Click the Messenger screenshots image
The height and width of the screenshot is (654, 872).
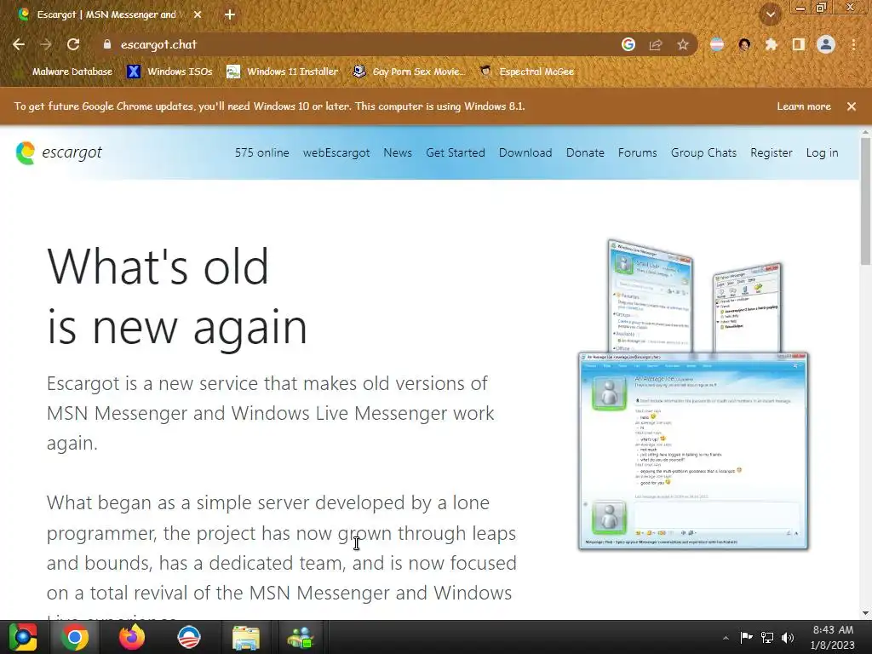[693, 395]
